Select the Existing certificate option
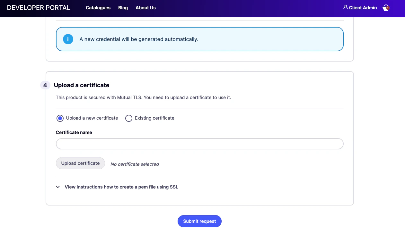This screenshot has width=405, height=235. [x=129, y=118]
